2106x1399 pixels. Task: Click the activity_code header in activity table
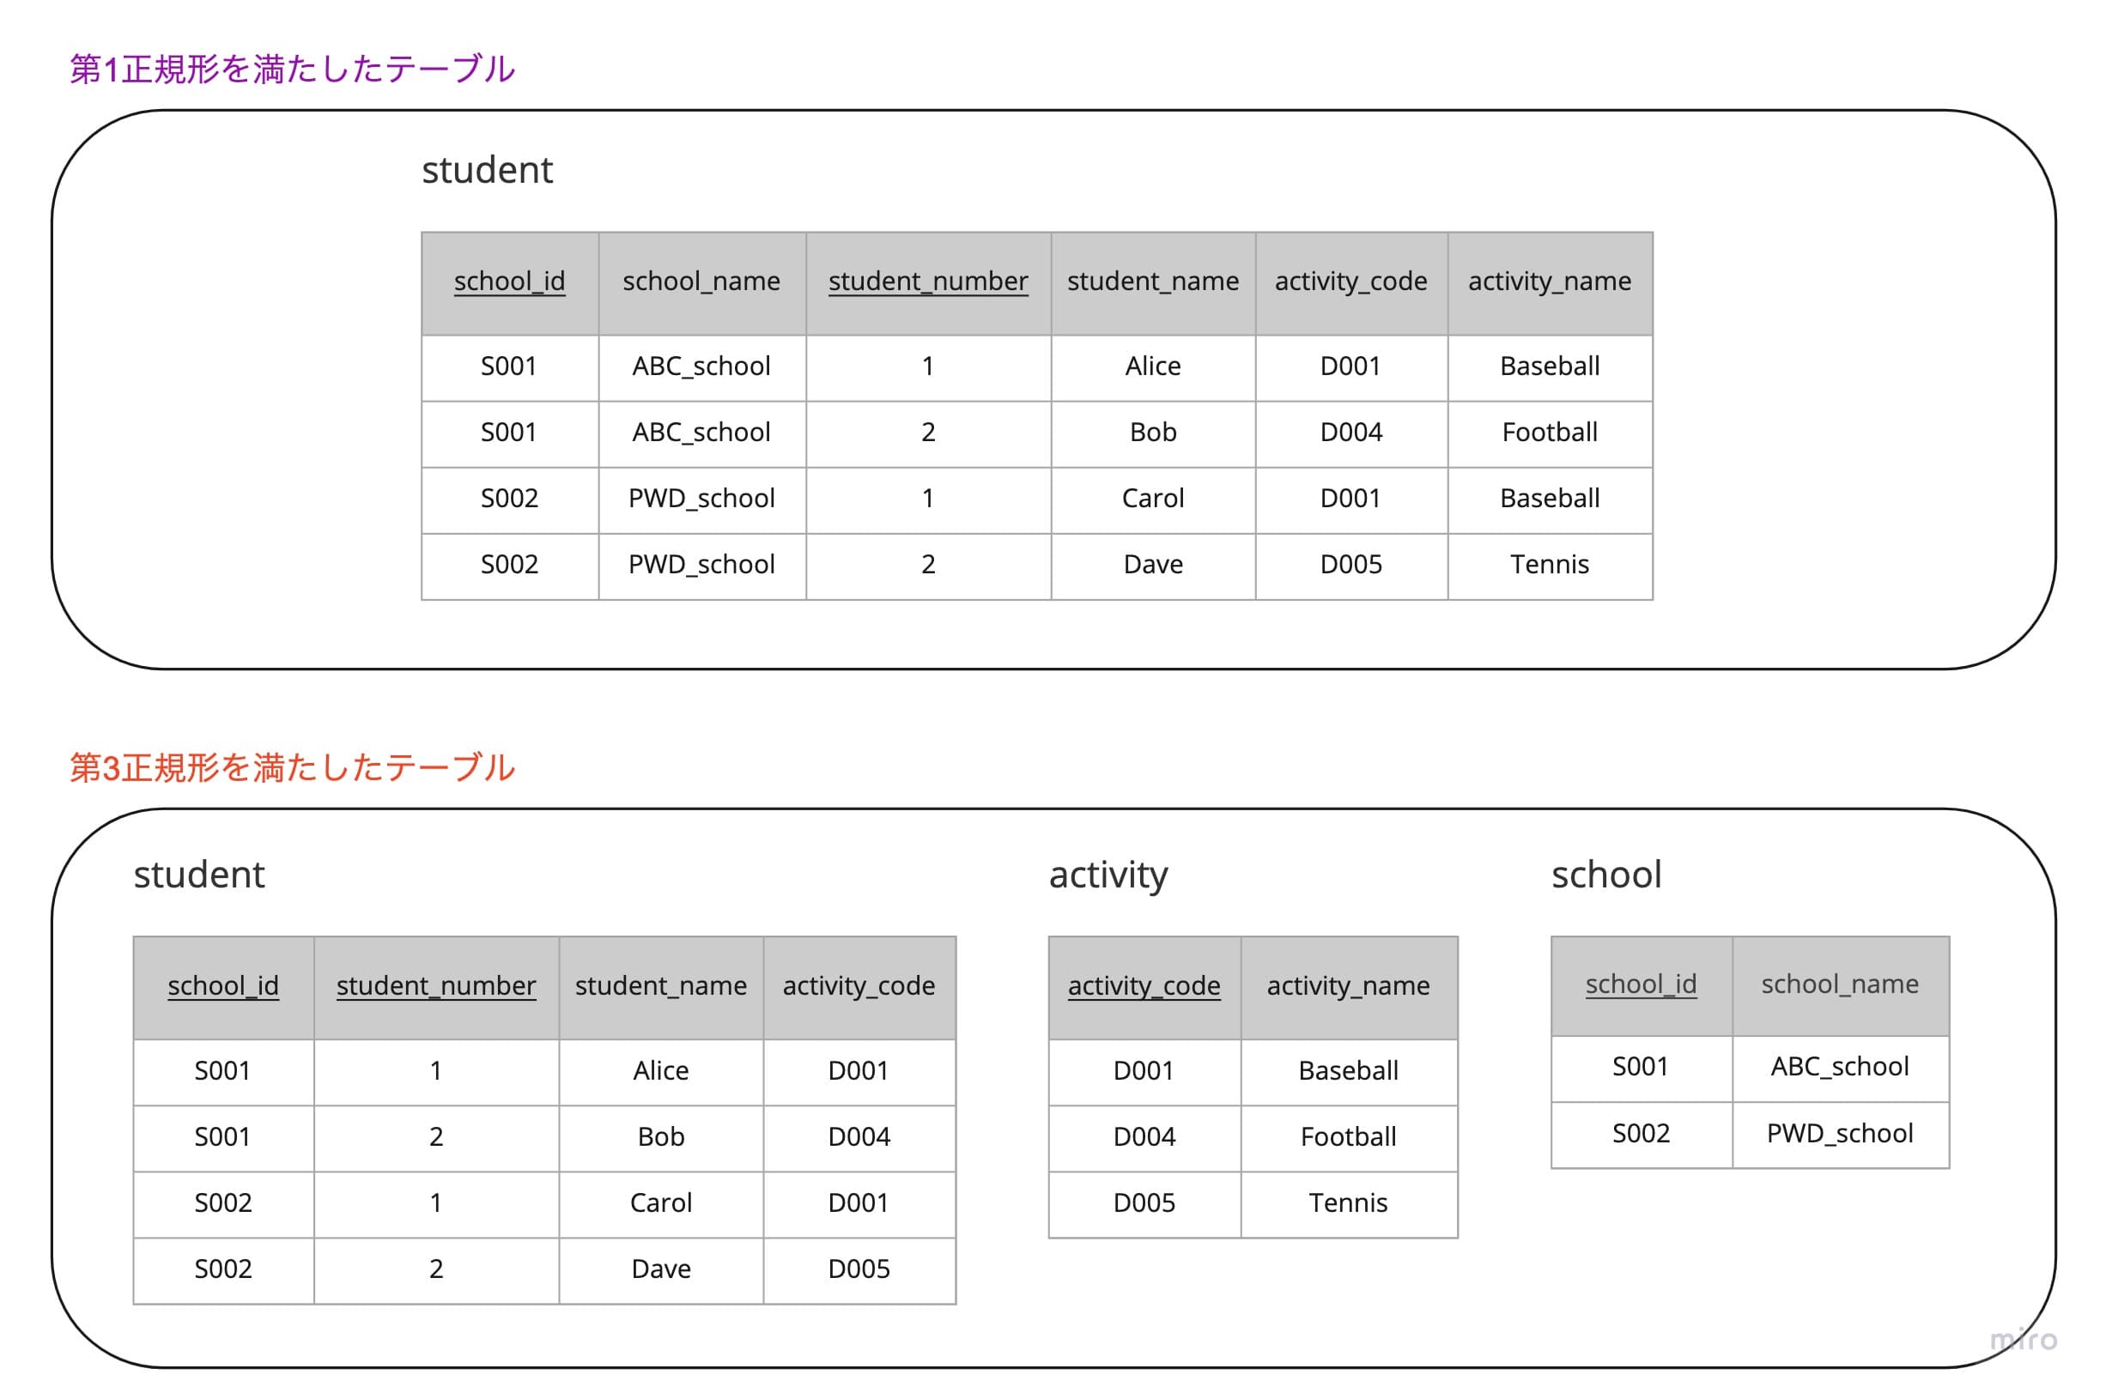pos(1145,986)
